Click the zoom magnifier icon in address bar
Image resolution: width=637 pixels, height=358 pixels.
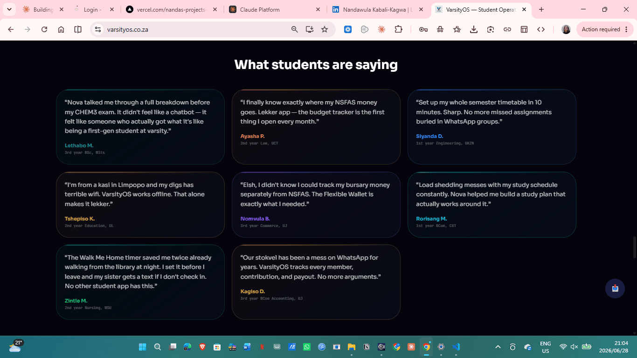point(294,29)
